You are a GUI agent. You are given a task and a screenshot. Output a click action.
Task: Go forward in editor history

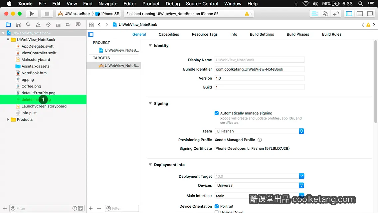coord(106,25)
